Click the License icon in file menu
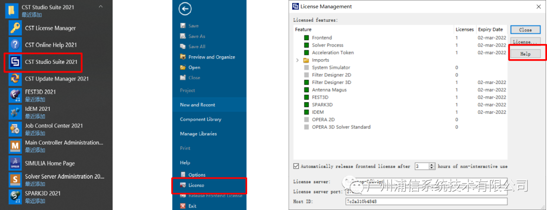This screenshot has height=210, width=547. pos(182,185)
